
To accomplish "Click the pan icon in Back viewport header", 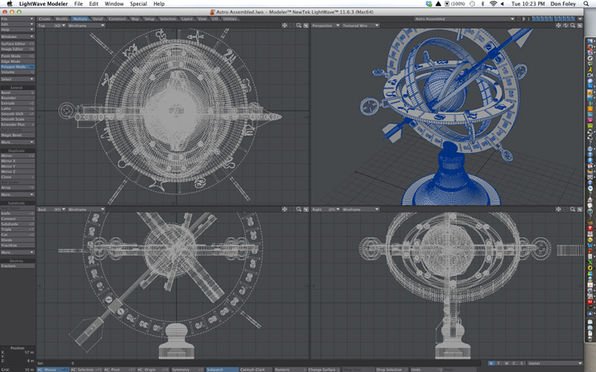I will point(284,210).
